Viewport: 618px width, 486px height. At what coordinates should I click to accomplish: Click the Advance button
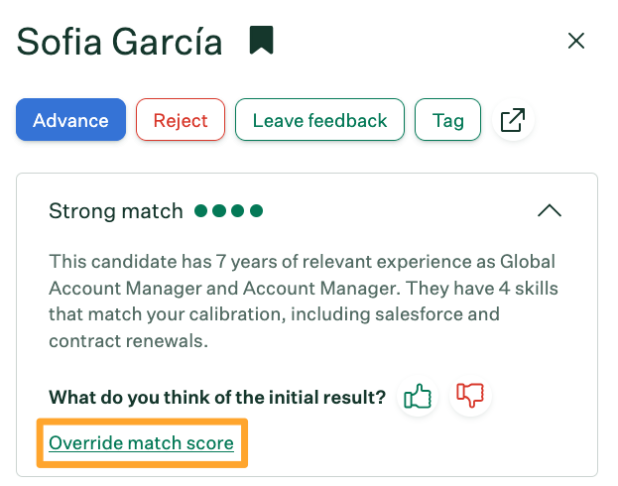coord(70,121)
